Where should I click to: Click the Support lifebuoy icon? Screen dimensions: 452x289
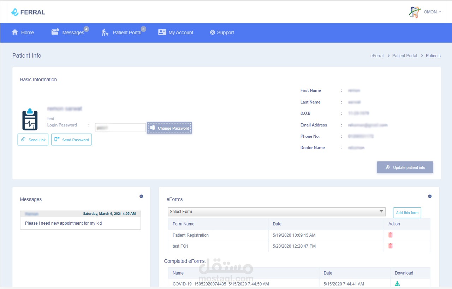[x=213, y=33]
